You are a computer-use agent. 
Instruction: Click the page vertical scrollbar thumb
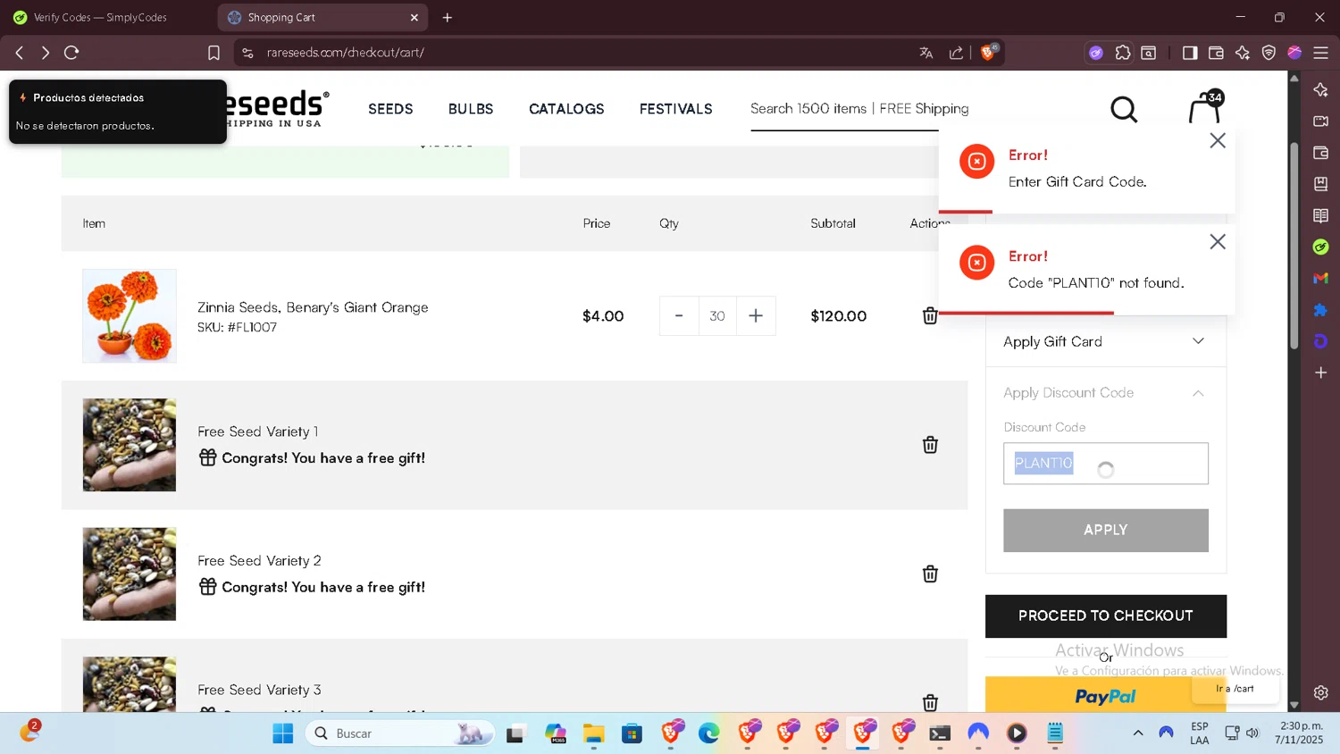click(1294, 246)
